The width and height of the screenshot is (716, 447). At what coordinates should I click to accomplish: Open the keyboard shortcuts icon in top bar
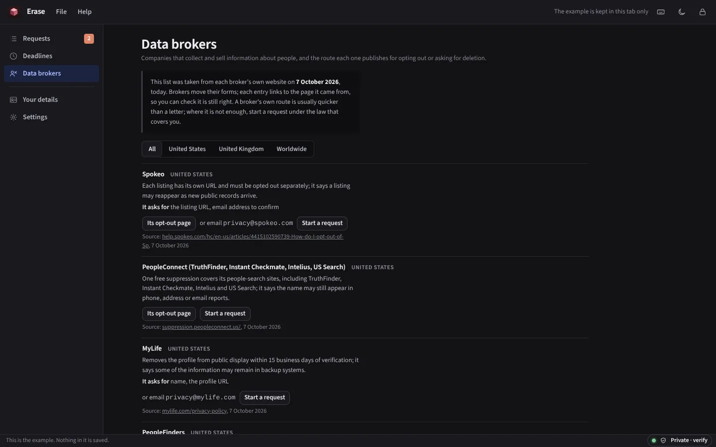[x=661, y=11]
